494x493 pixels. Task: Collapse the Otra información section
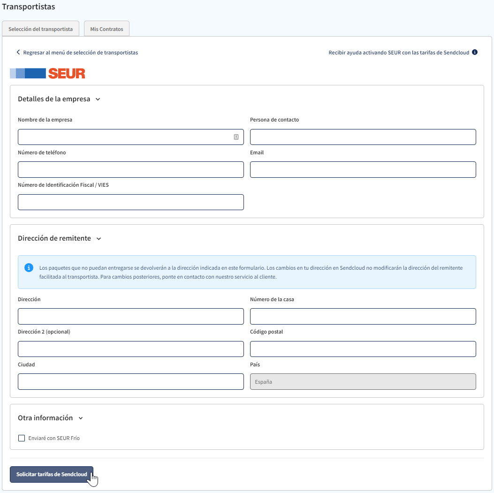80,418
